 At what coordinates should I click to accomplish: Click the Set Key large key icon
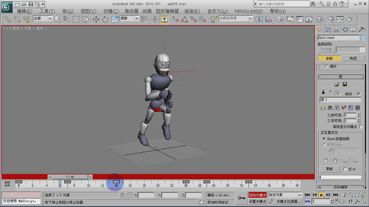pyautogui.click(x=242, y=198)
